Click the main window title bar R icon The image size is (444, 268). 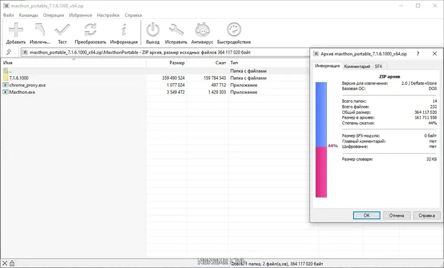pyautogui.click(x=6, y=6)
